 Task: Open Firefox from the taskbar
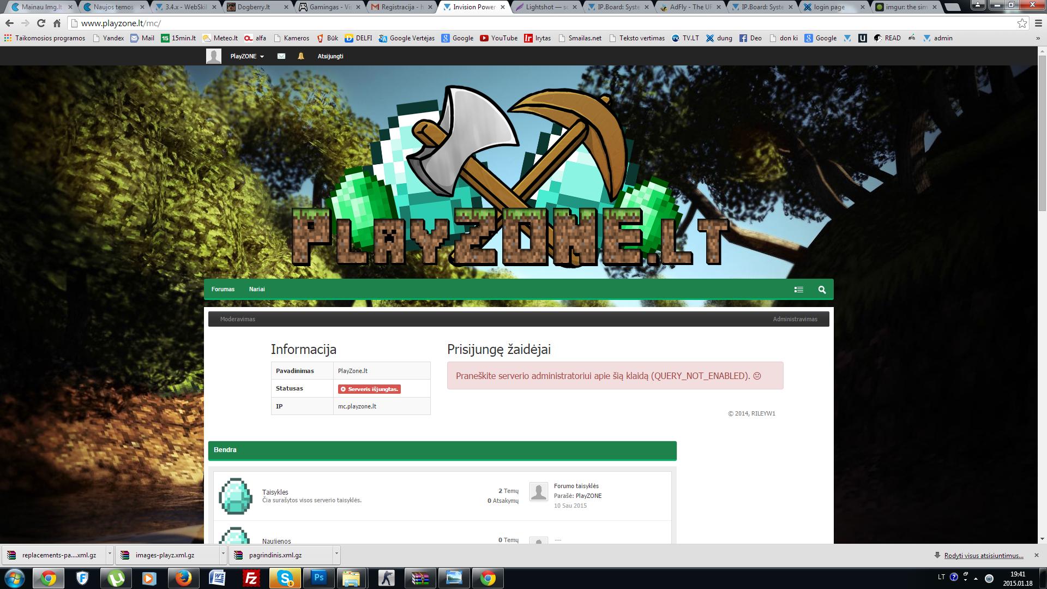[x=183, y=578]
